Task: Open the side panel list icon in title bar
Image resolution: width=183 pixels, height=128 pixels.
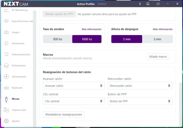Action: (158, 4)
